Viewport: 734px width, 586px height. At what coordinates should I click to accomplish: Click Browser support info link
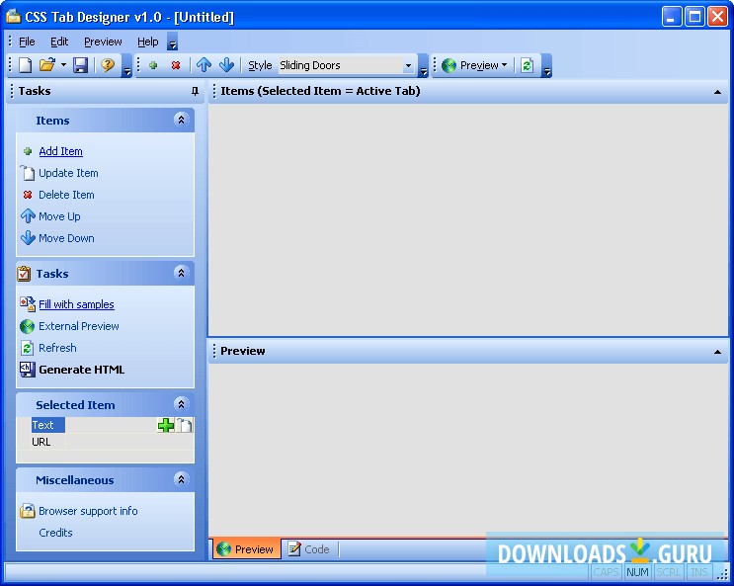88,511
